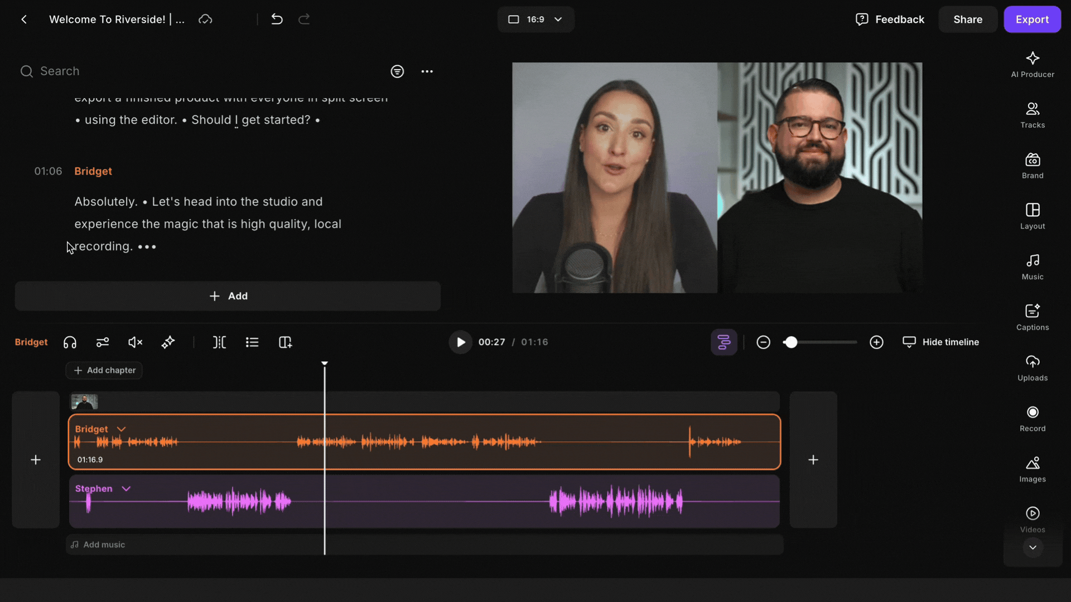Click the video thumbnail in timeline
This screenshot has width=1071, height=602.
(84, 401)
